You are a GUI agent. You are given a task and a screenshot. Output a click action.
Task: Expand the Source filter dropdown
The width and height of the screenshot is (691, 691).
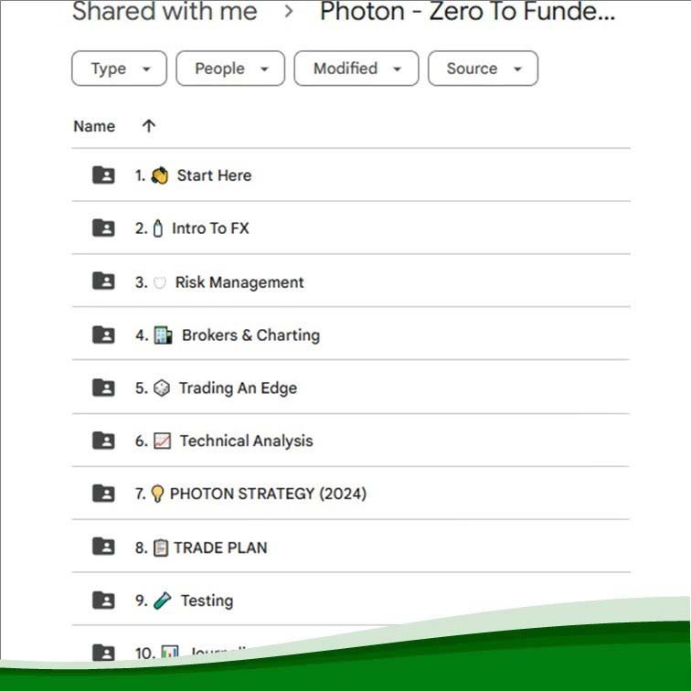point(483,69)
